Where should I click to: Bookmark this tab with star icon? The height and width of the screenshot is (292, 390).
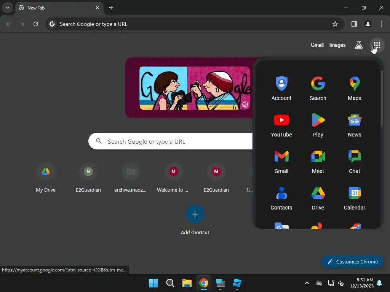[335, 24]
